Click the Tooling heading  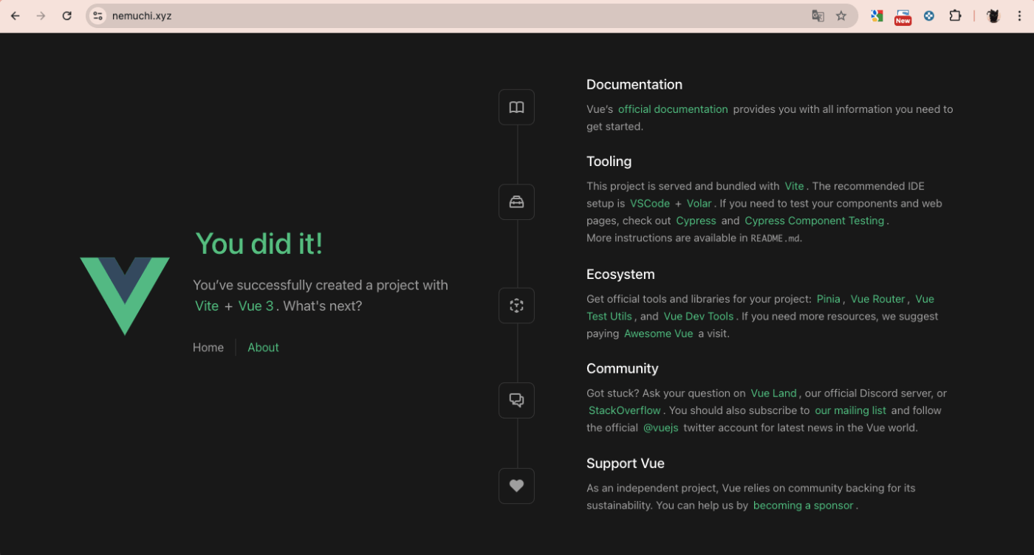pyautogui.click(x=609, y=162)
